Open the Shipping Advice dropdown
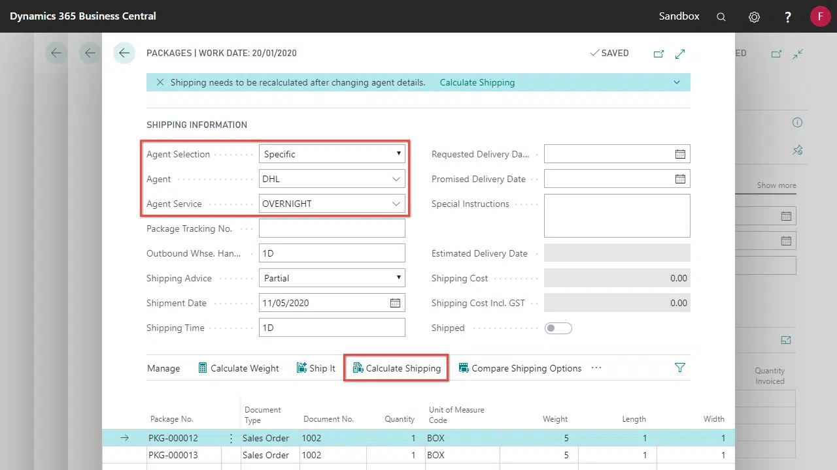837x470 pixels. pos(332,278)
